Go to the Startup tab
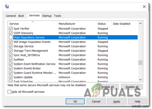Screen dimensions: 152x109 [47, 16]
